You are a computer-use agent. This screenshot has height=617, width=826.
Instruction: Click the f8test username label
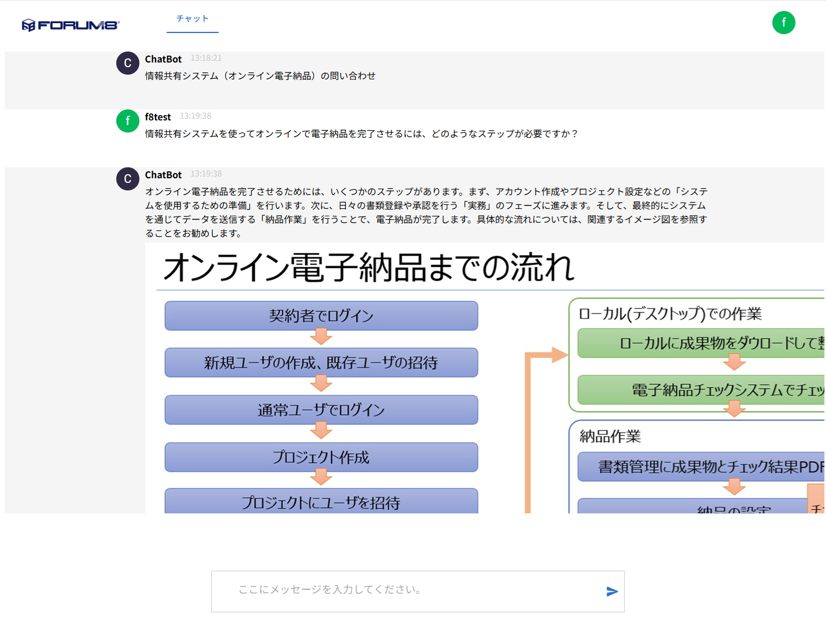coord(158,117)
